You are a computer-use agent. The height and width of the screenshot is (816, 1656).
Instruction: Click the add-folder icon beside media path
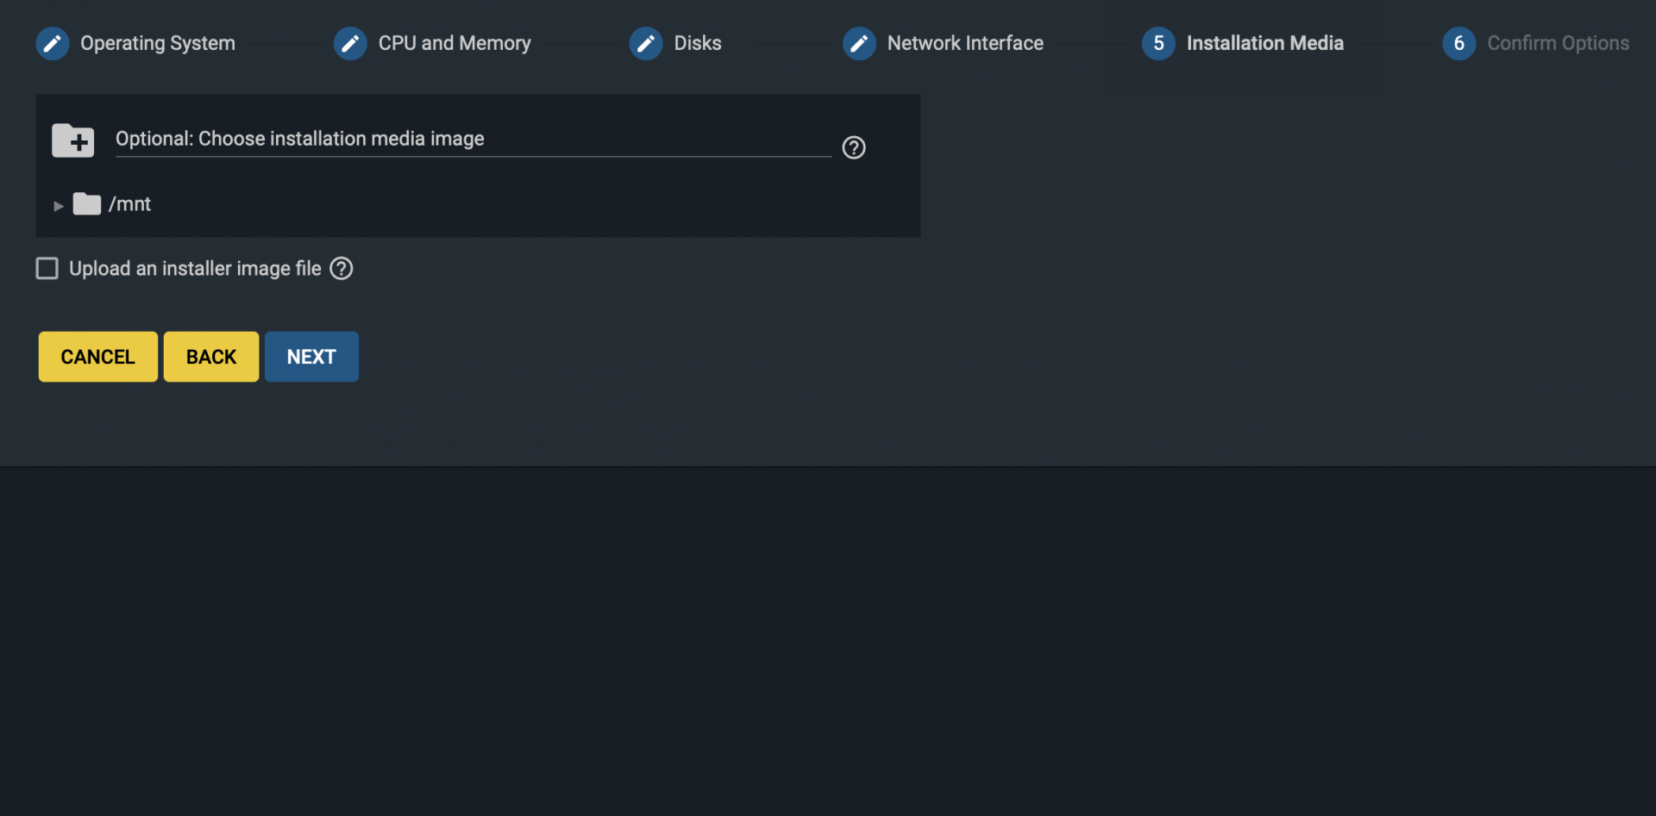pos(73,140)
